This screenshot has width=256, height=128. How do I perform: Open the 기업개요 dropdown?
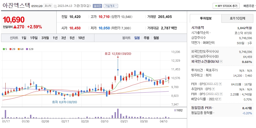coord(111,6)
